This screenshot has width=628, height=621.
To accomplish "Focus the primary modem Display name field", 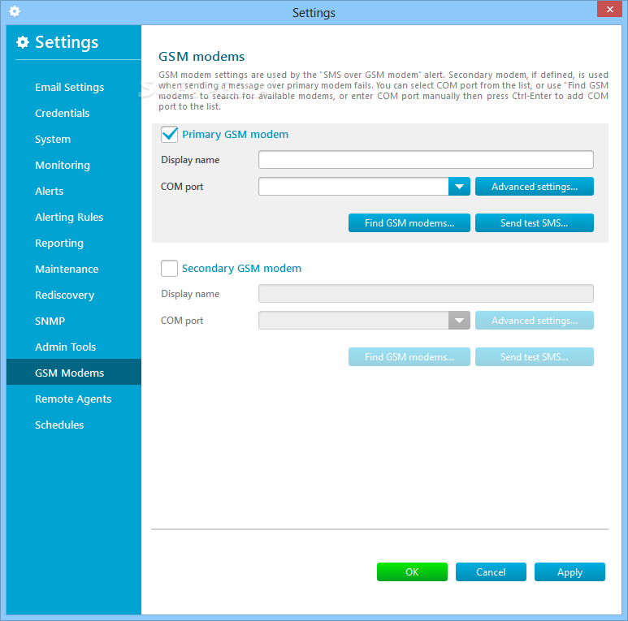I will (426, 160).
